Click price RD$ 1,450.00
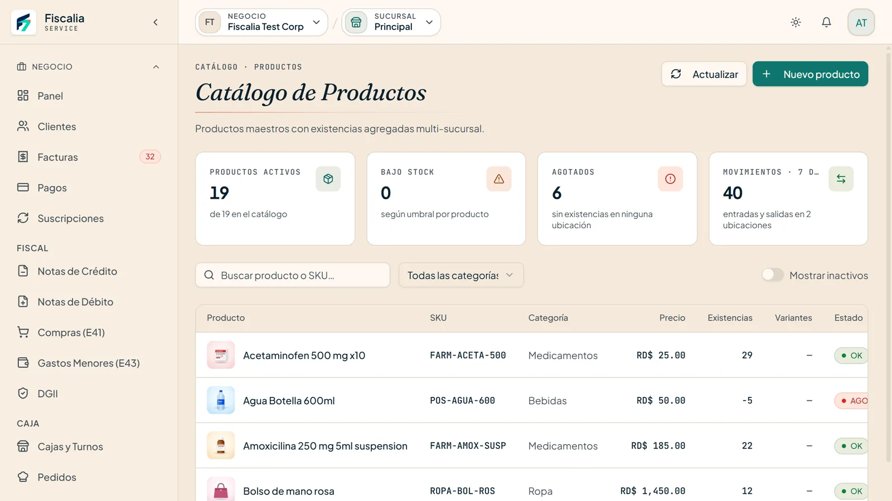Viewport: 892px width, 501px height. [653, 491]
